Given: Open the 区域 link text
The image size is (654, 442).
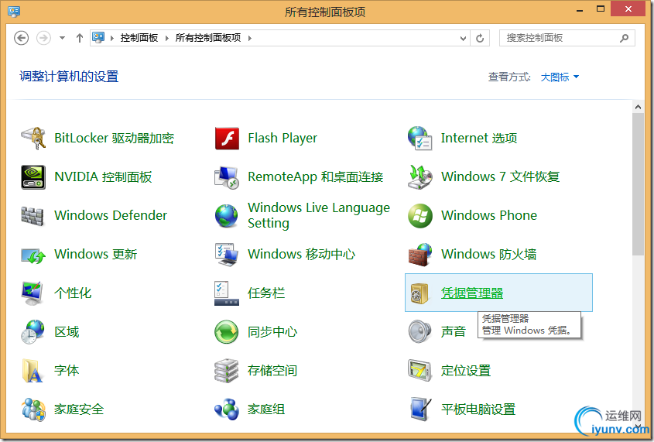Looking at the screenshot, I should [x=67, y=332].
